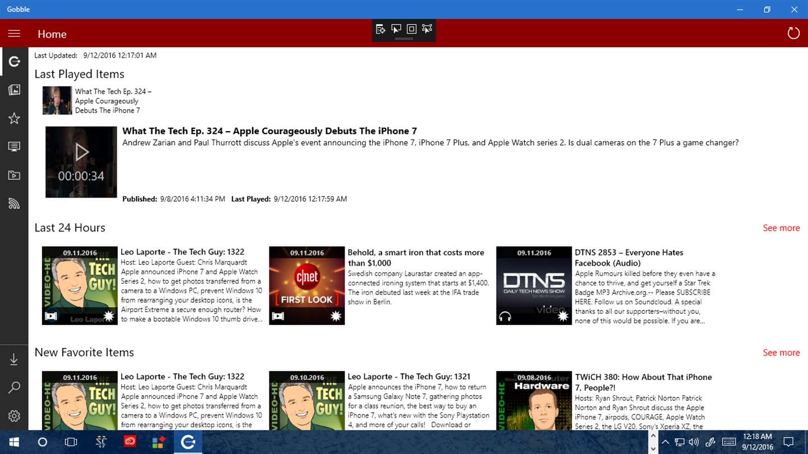Image resolution: width=808 pixels, height=454 pixels.
Task: Open This Week in Computer Hardware thumbnail
Action: [x=534, y=401]
